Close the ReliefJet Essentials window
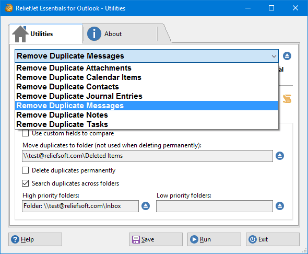This screenshot has height=254, width=308. tap(295, 8)
